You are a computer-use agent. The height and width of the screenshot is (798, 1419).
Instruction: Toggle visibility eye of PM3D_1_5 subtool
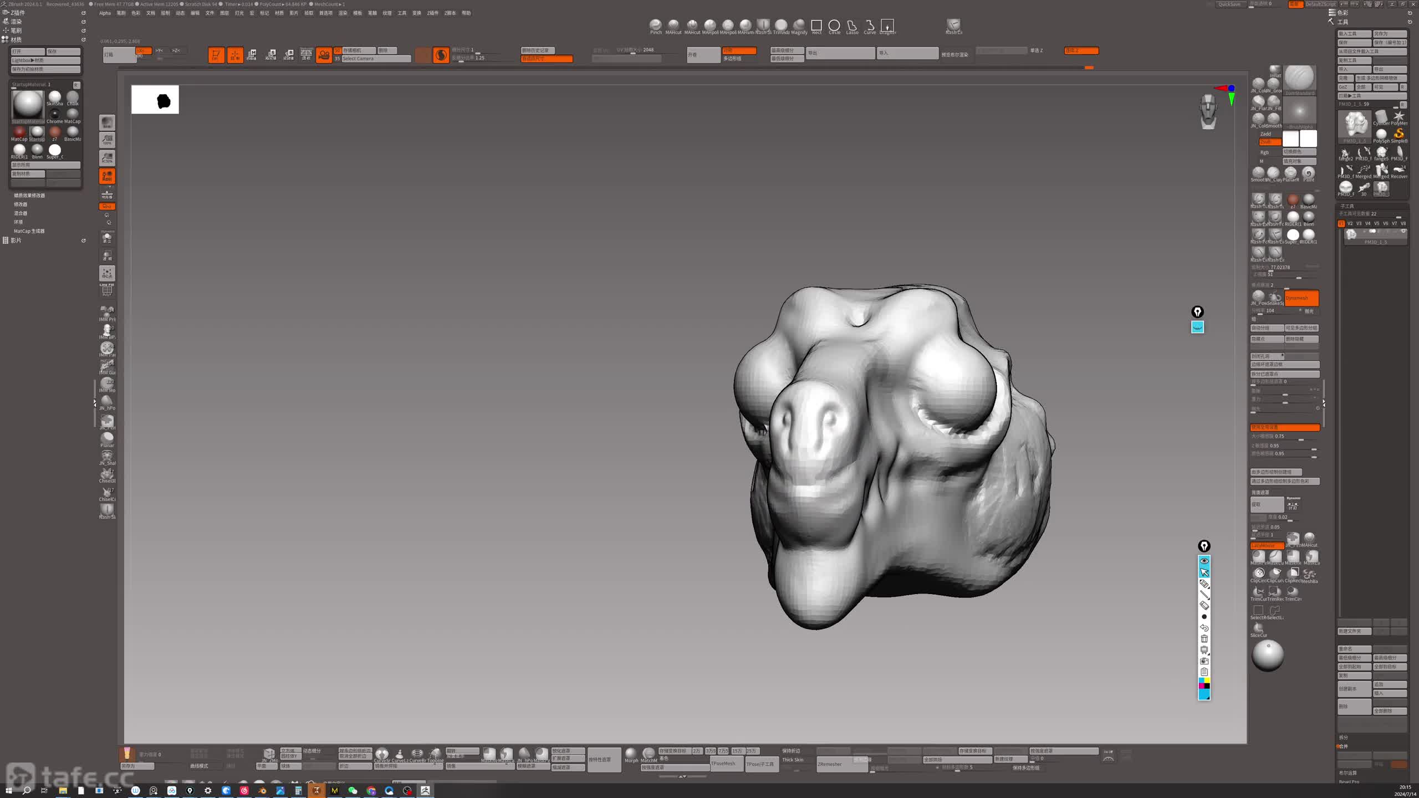point(1403,232)
